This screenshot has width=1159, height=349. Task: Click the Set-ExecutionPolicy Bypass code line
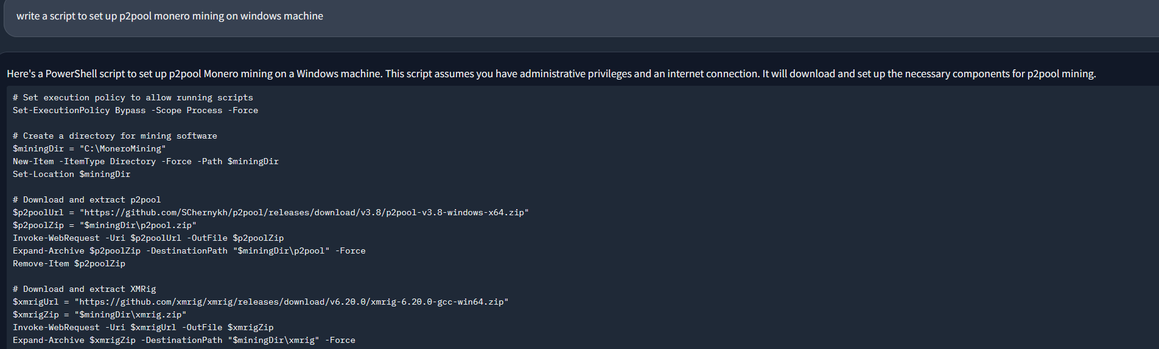[x=135, y=111]
